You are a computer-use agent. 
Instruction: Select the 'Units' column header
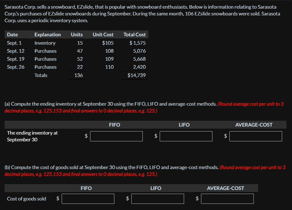pos(77,34)
